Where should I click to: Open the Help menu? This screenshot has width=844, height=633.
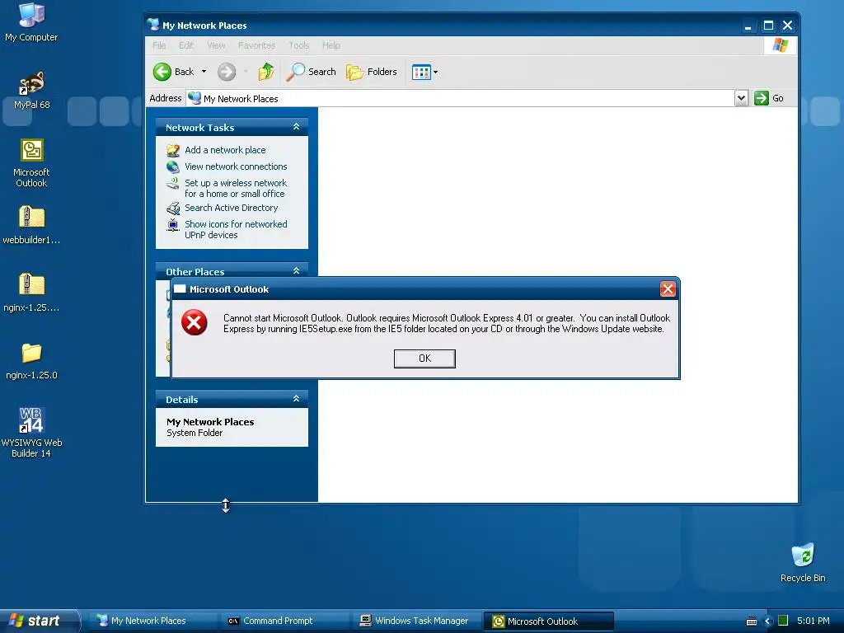pos(331,45)
